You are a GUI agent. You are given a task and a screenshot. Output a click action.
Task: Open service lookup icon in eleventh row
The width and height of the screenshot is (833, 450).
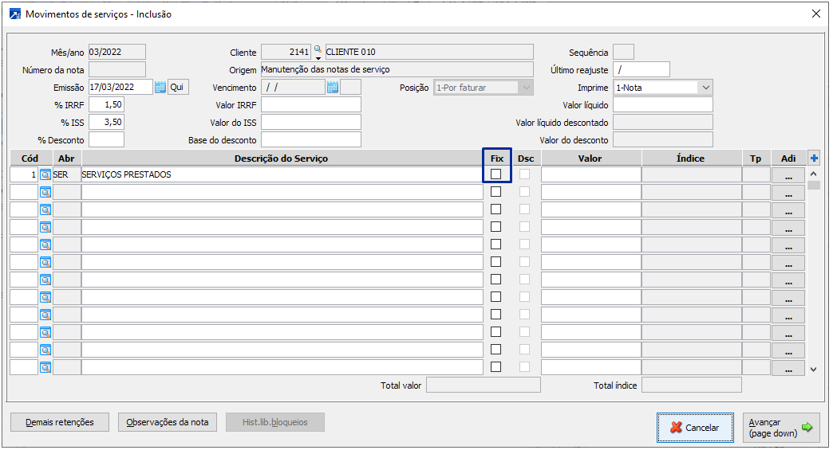45,350
